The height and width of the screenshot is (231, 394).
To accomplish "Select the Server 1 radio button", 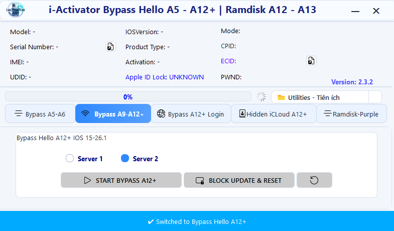I will coord(70,158).
